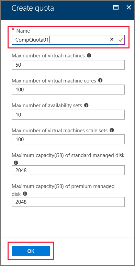Image resolution: width=135 pixels, height=266 pixels.
Task: Show info for virtual machines scale sets
Action: click(112, 130)
